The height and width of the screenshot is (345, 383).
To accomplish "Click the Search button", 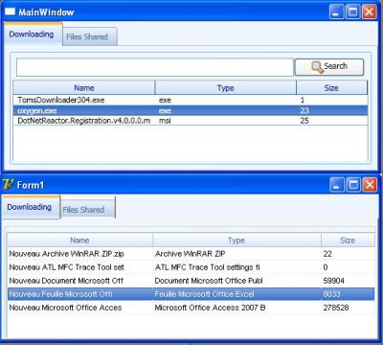I will [329, 67].
